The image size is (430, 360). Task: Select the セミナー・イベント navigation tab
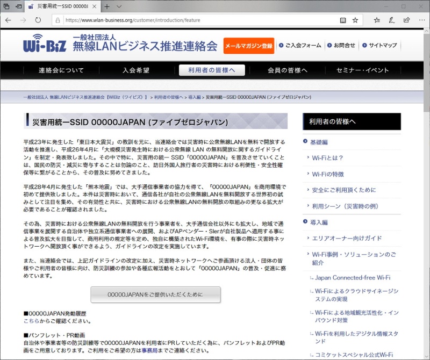362,70
